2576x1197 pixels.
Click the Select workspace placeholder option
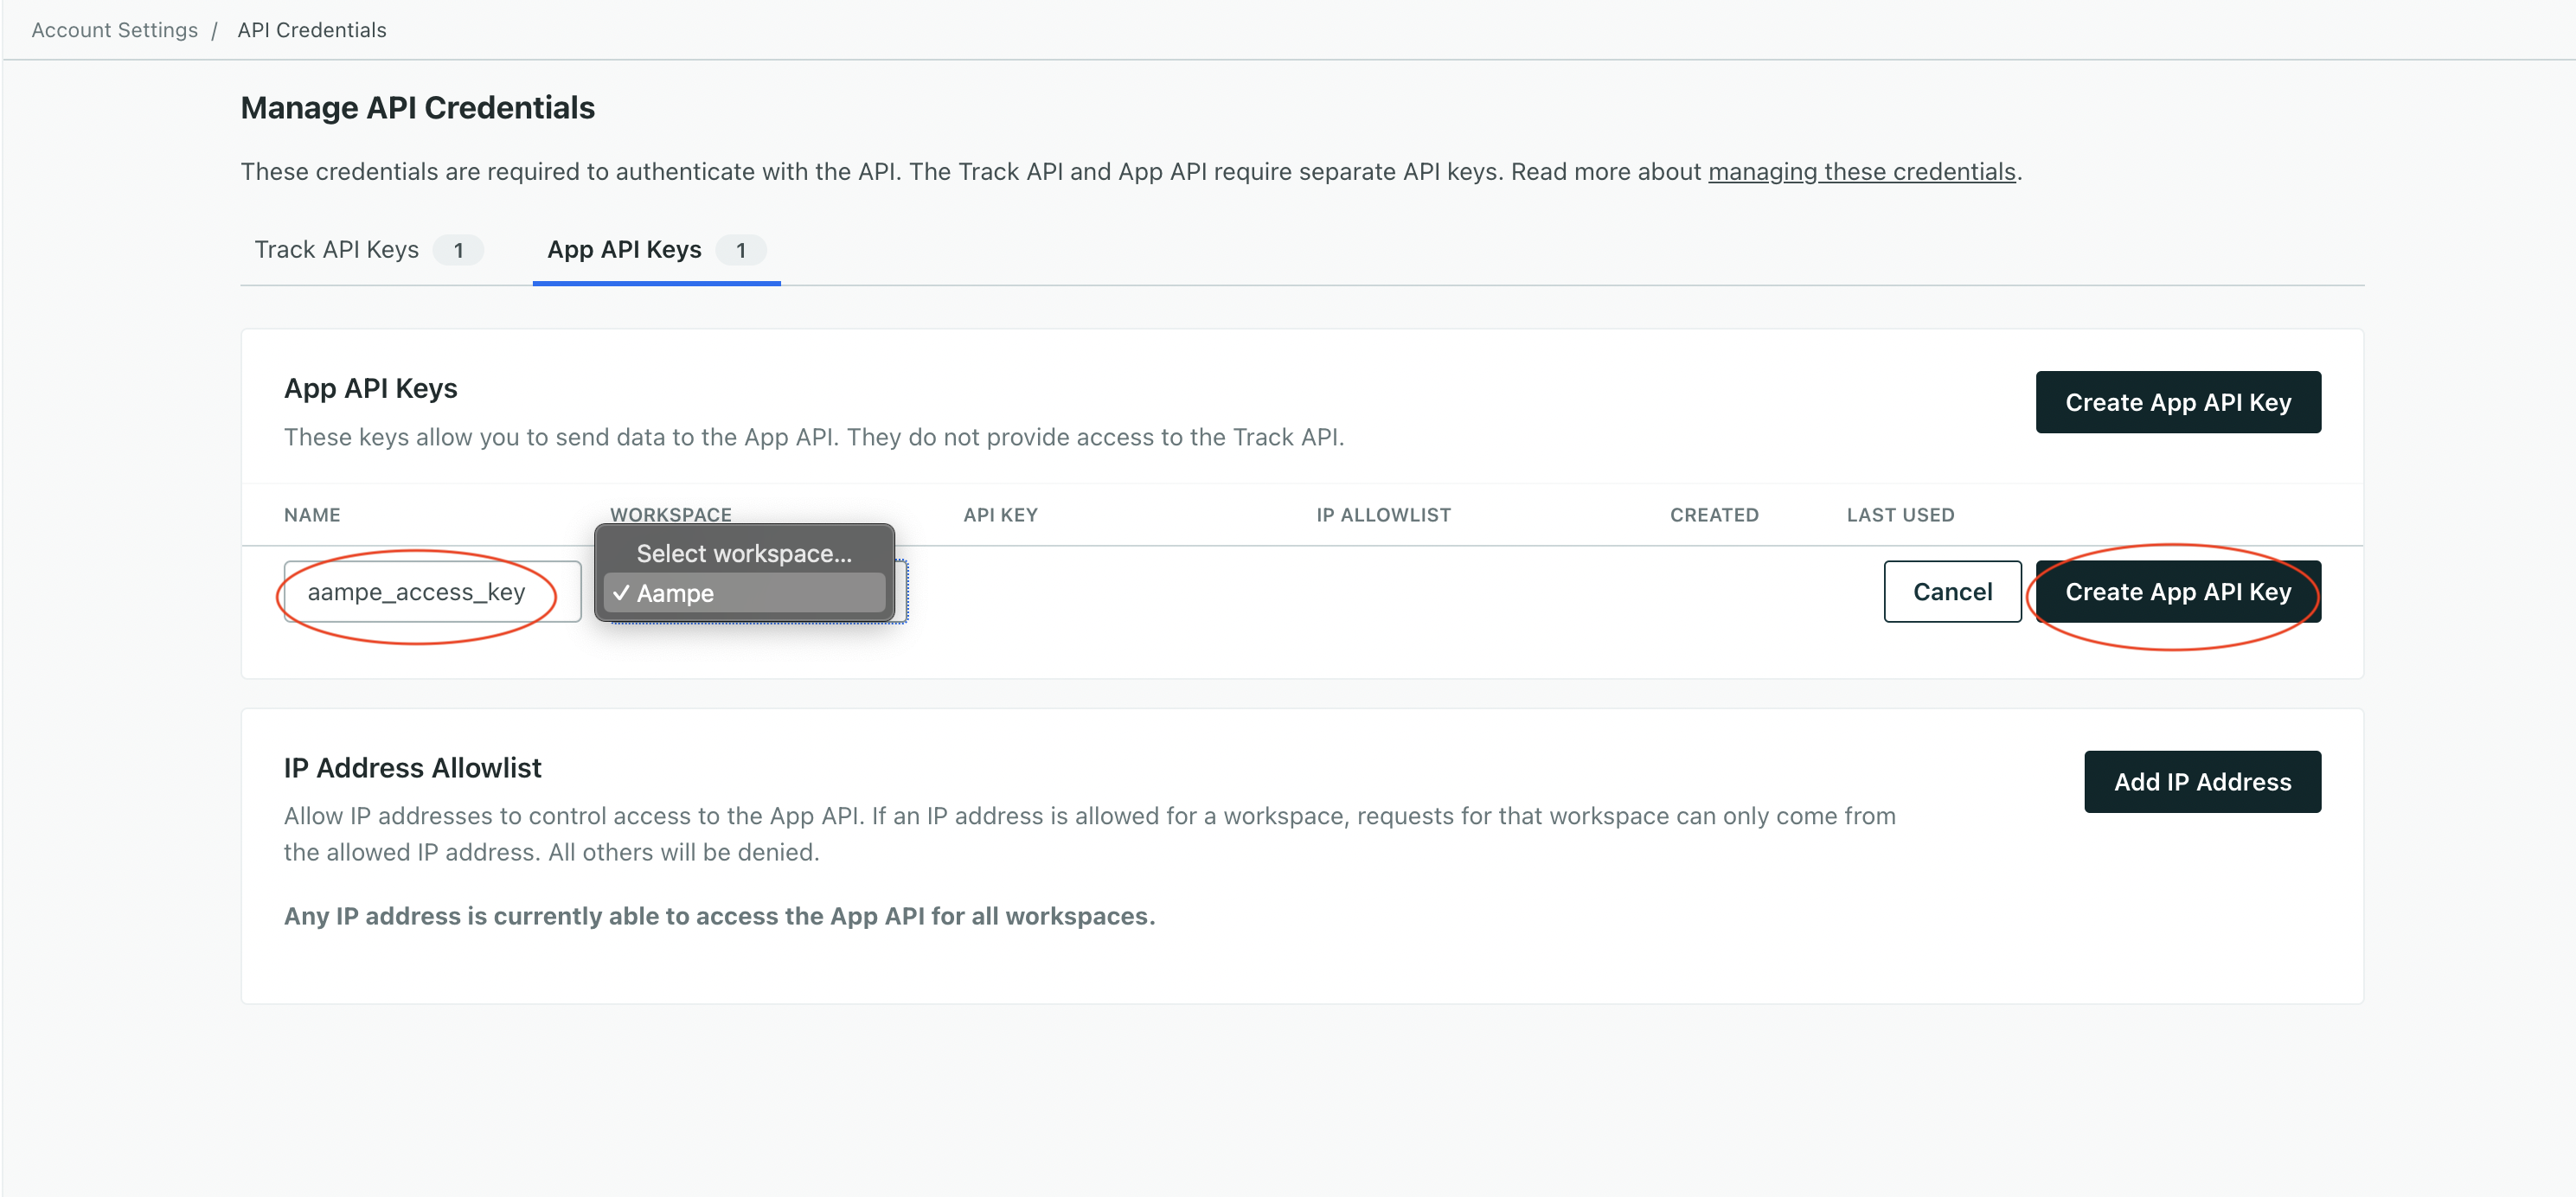tap(743, 553)
